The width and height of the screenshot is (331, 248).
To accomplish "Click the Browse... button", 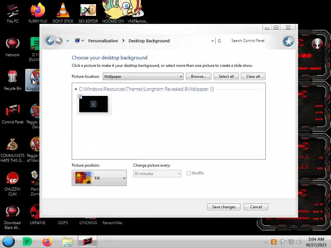I will click(x=198, y=76).
